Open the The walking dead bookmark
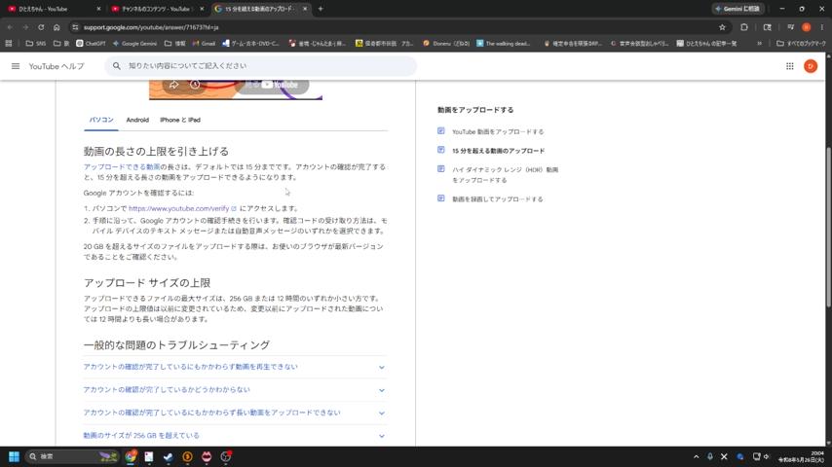 click(x=503, y=44)
